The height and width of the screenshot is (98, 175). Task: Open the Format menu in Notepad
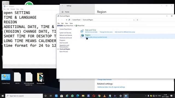[13, 9]
